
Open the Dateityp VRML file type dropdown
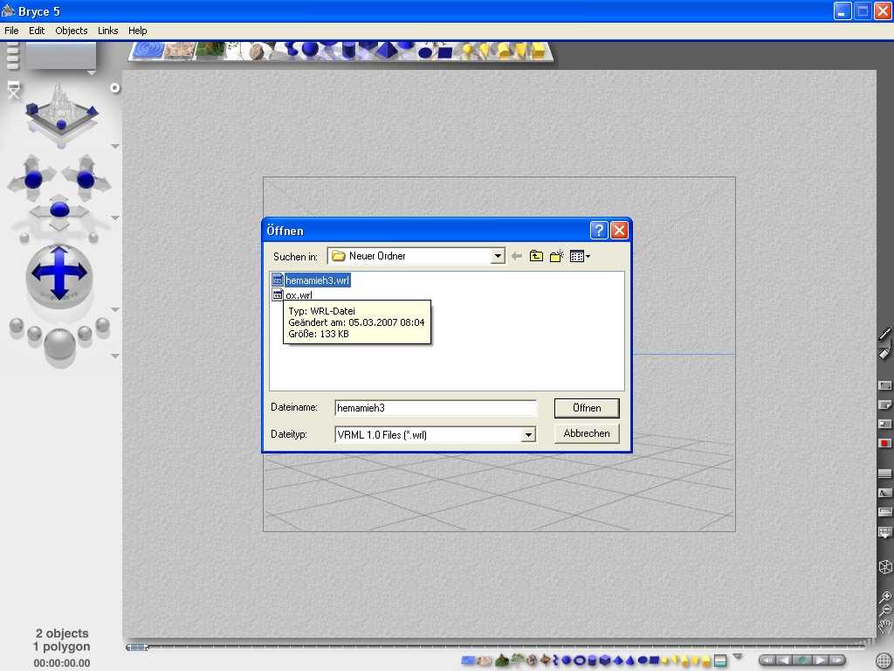coord(528,435)
